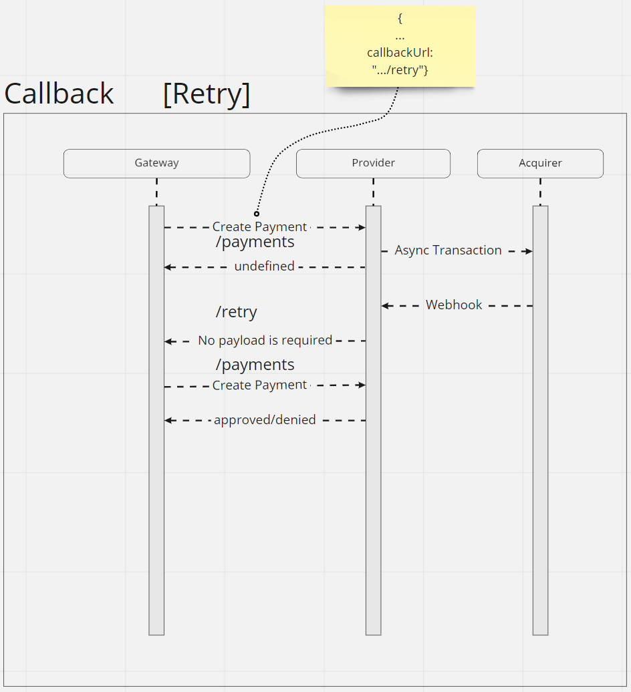The height and width of the screenshot is (692, 631).
Task: Click the upper "/payments" text below first arrow
Action: (255, 242)
